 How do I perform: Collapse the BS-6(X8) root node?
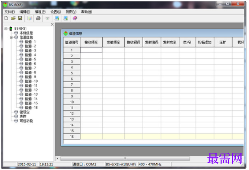tap(6, 29)
